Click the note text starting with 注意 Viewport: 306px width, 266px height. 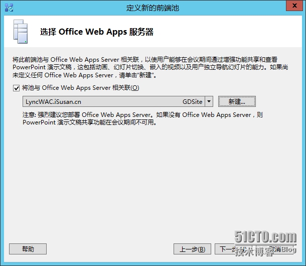click(x=142, y=118)
